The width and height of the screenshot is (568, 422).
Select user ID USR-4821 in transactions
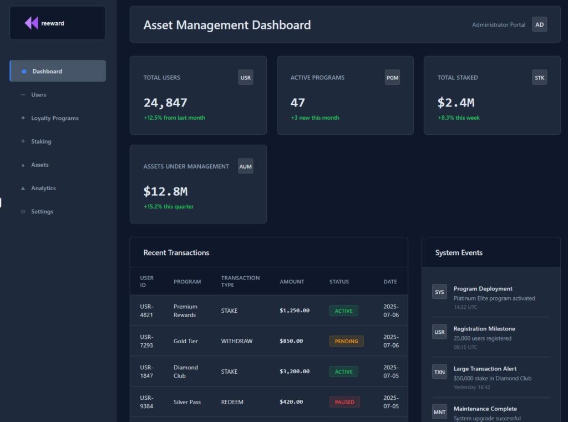point(146,311)
